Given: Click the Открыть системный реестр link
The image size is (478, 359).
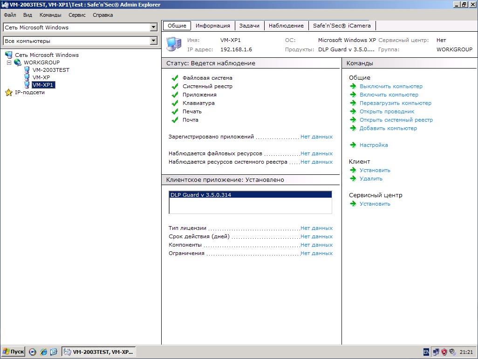Looking at the screenshot, I should click(396, 120).
